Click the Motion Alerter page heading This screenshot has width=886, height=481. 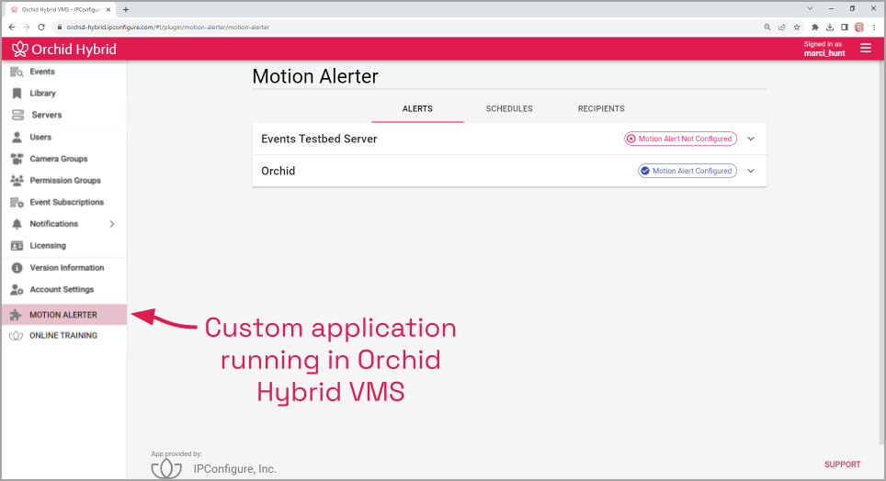pyautogui.click(x=315, y=76)
